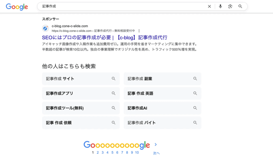This screenshot has height=162, width=273.
Task: Go to results page 3
Action: (x=103, y=153)
